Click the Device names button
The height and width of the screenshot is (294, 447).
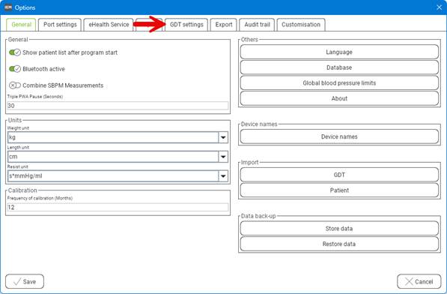click(339, 136)
